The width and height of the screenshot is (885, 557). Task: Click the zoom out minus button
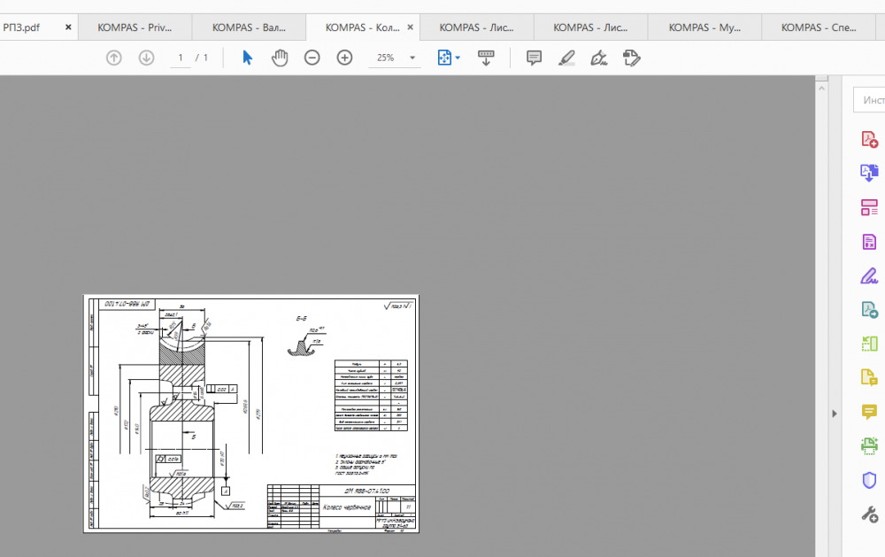(312, 58)
